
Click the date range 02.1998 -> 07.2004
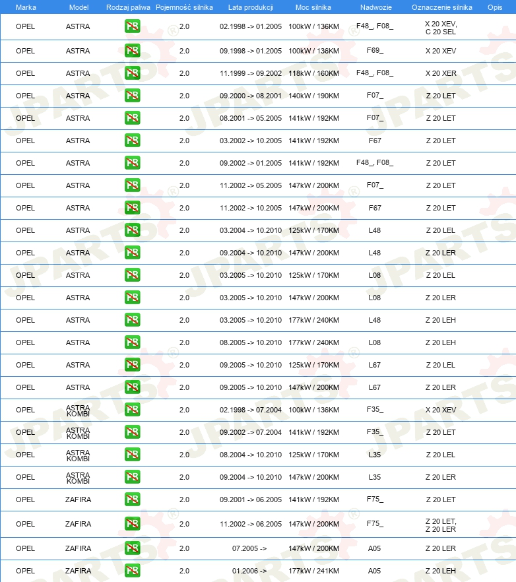coord(251,410)
